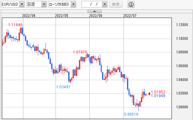Click the 1.00000 price axis label
The width and height of the screenshot is (193, 120).
tap(182, 107)
